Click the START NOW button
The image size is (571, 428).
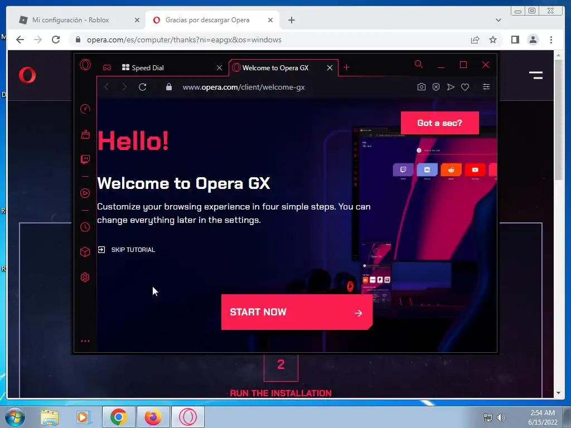[297, 312]
